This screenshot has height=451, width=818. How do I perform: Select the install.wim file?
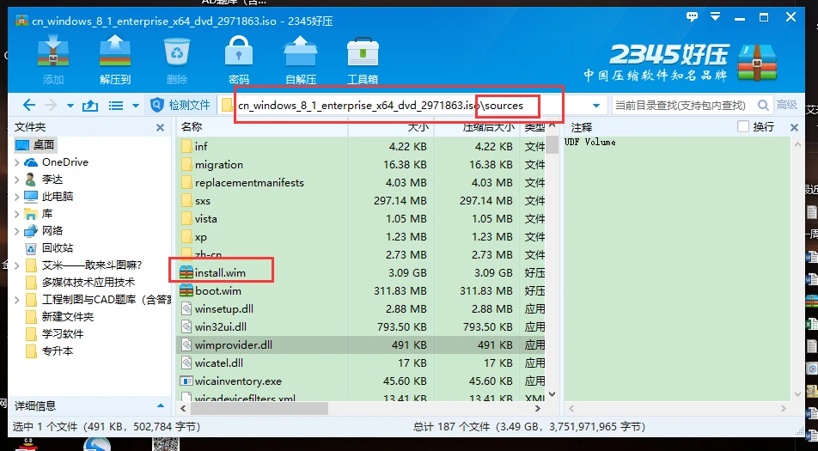click(x=219, y=272)
